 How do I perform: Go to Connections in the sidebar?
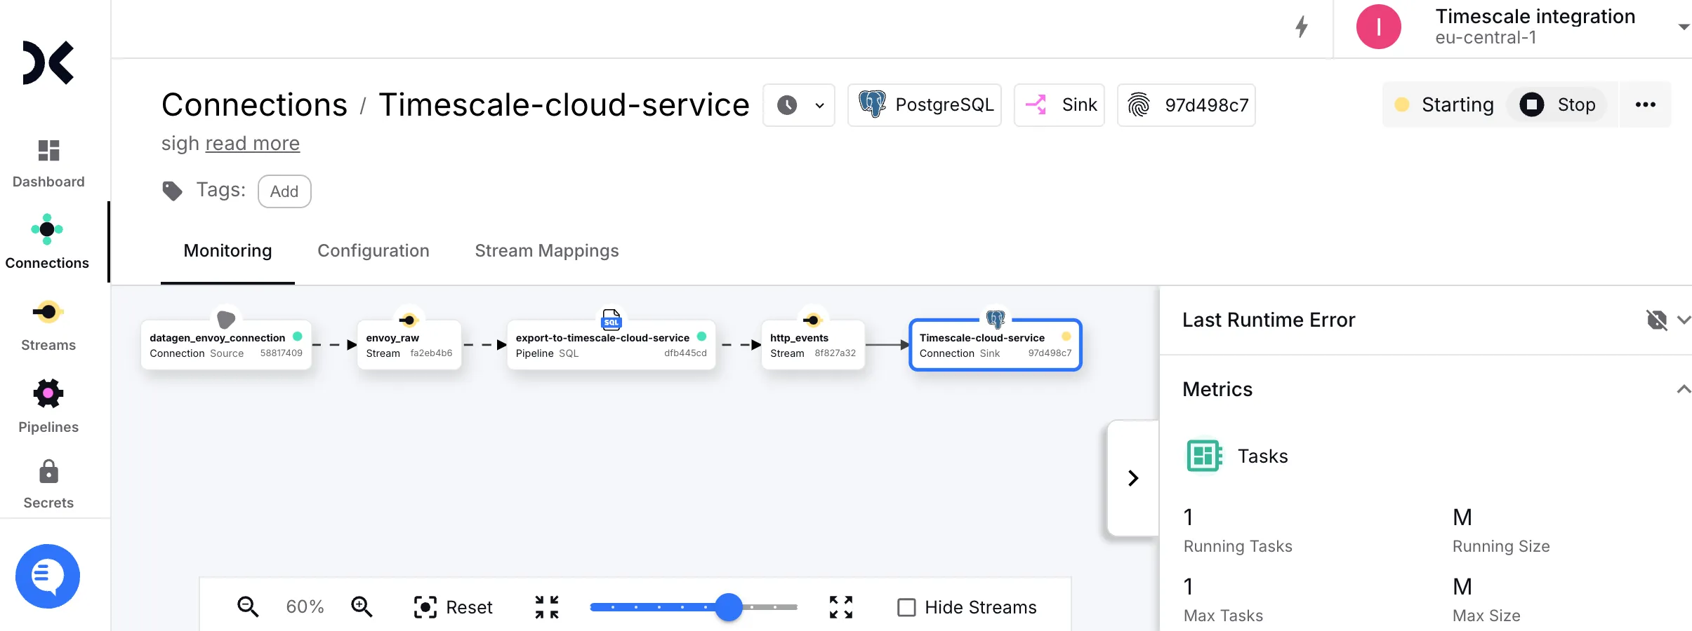coord(47,242)
